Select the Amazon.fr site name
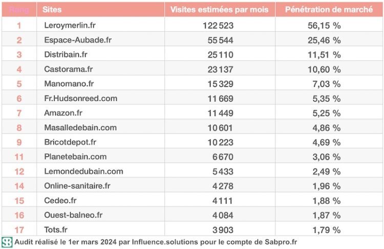 tap(62, 113)
